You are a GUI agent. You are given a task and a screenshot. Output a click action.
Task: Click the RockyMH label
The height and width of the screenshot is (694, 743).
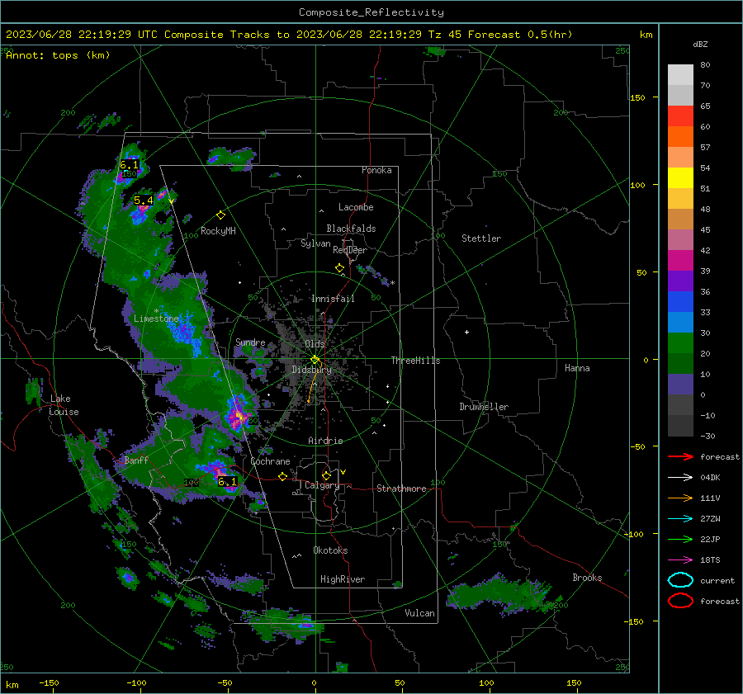(x=218, y=231)
